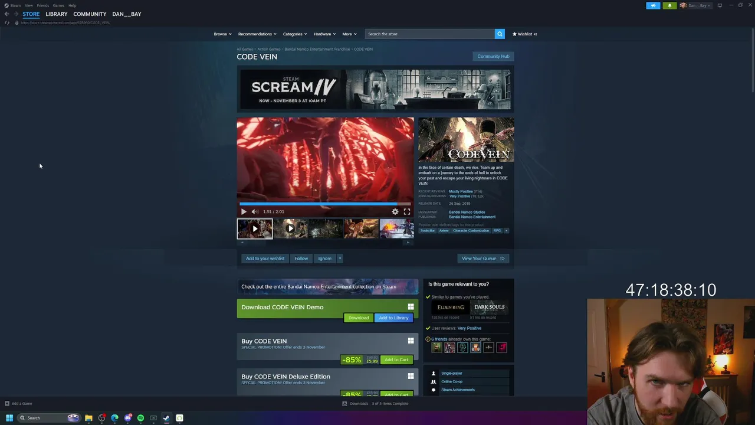Click View Your Queue
The image size is (755, 425).
(x=483, y=259)
